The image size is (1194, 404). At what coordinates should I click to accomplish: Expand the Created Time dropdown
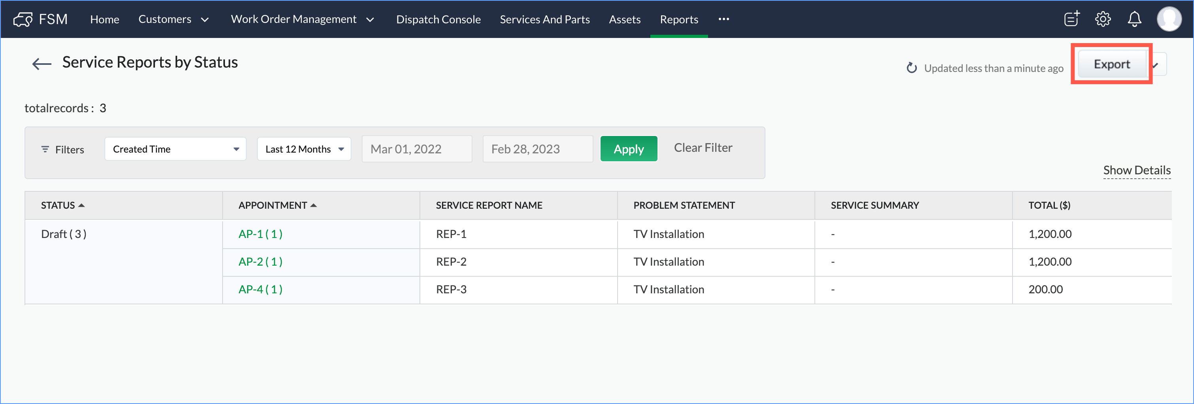click(x=175, y=149)
